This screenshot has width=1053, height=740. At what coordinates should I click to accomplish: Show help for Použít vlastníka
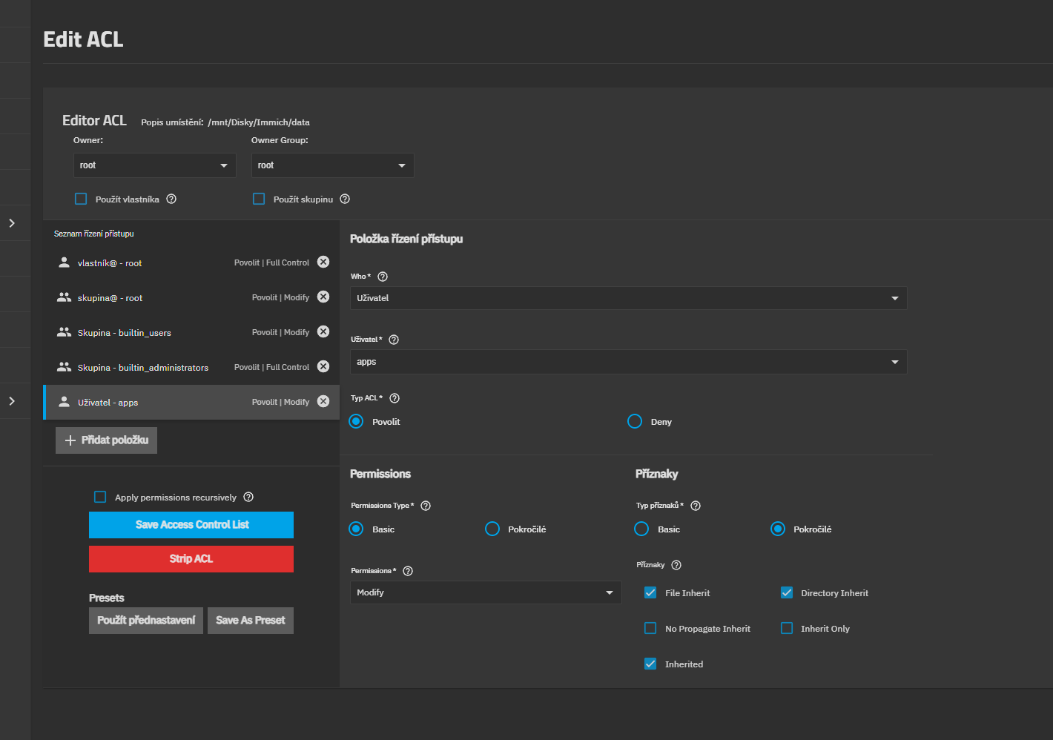click(x=171, y=199)
